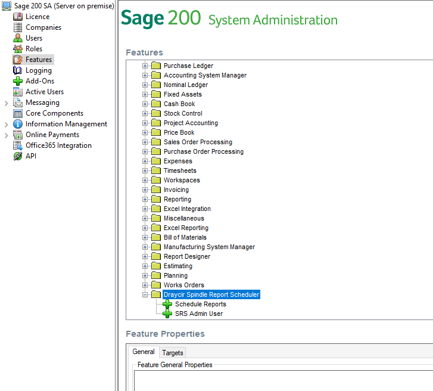Click the Online Payments icon
Image resolution: width=433 pixels, height=391 pixels.
(x=18, y=135)
